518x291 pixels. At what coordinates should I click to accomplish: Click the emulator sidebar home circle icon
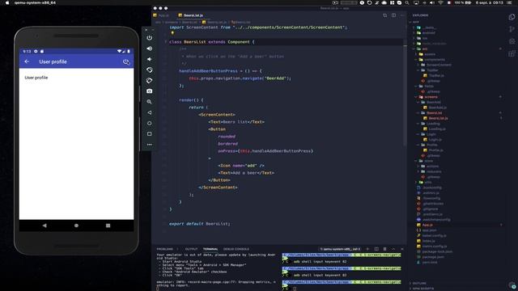(149, 123)
